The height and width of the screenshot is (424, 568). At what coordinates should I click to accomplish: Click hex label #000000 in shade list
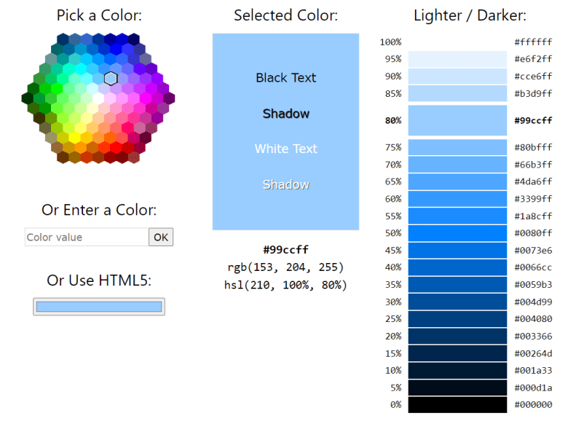pos(533,405)
